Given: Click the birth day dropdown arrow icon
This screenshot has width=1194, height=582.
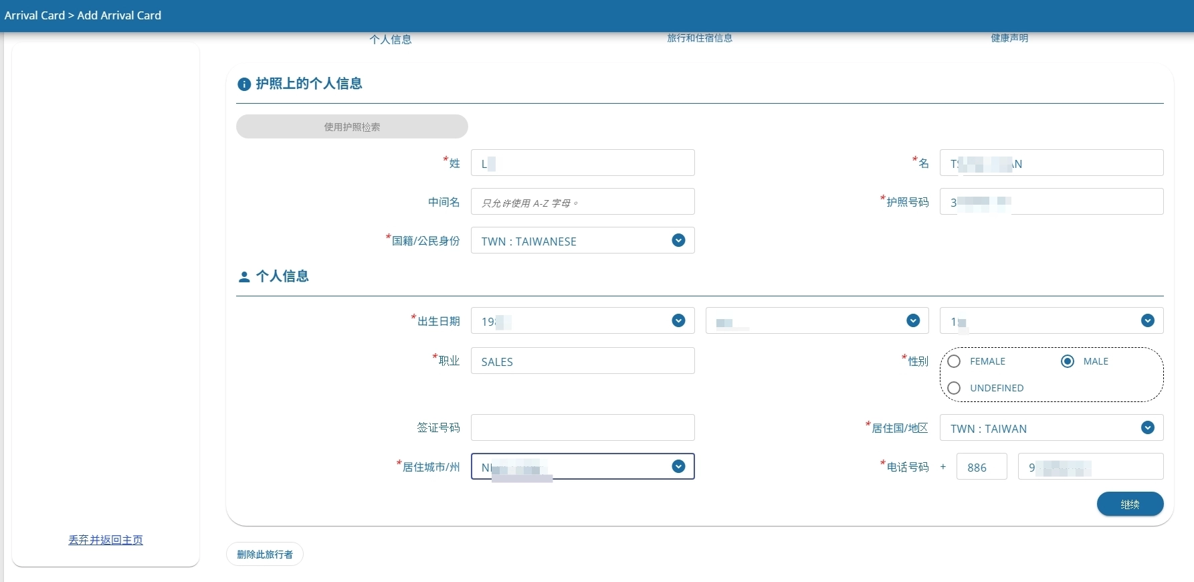Looking at the screenshot, I should [x=1147, y=321].
